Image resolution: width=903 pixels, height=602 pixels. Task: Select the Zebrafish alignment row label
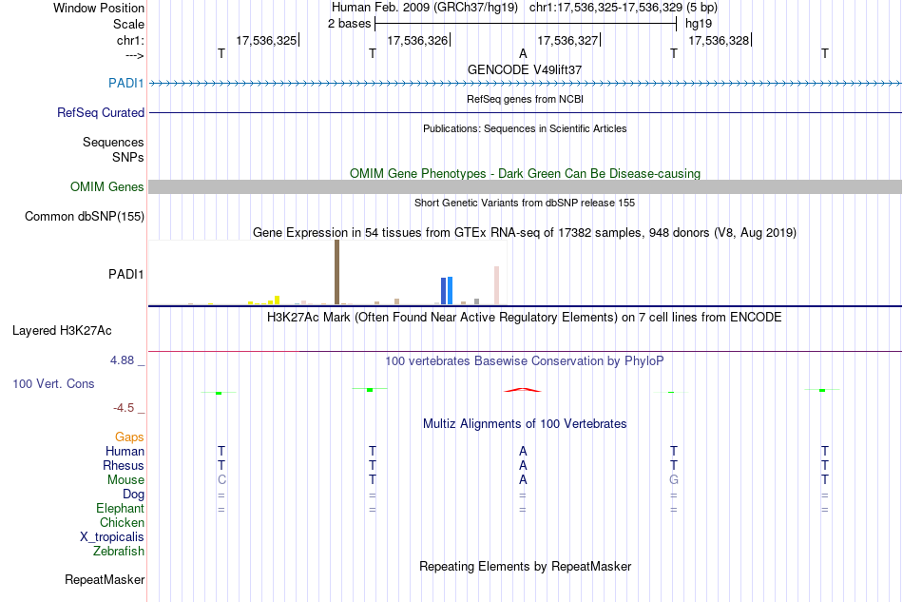coord(119,552)
